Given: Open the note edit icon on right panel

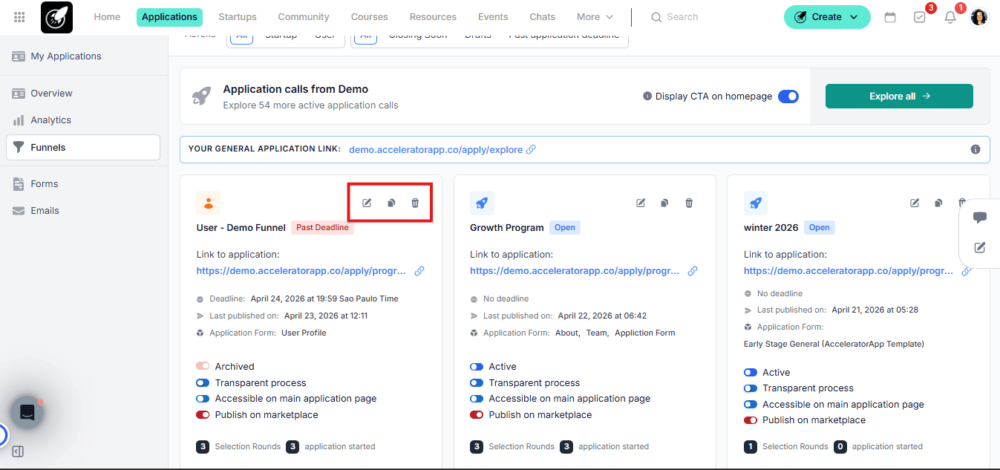Looking at the screenshot, I should tap(980, 247).
